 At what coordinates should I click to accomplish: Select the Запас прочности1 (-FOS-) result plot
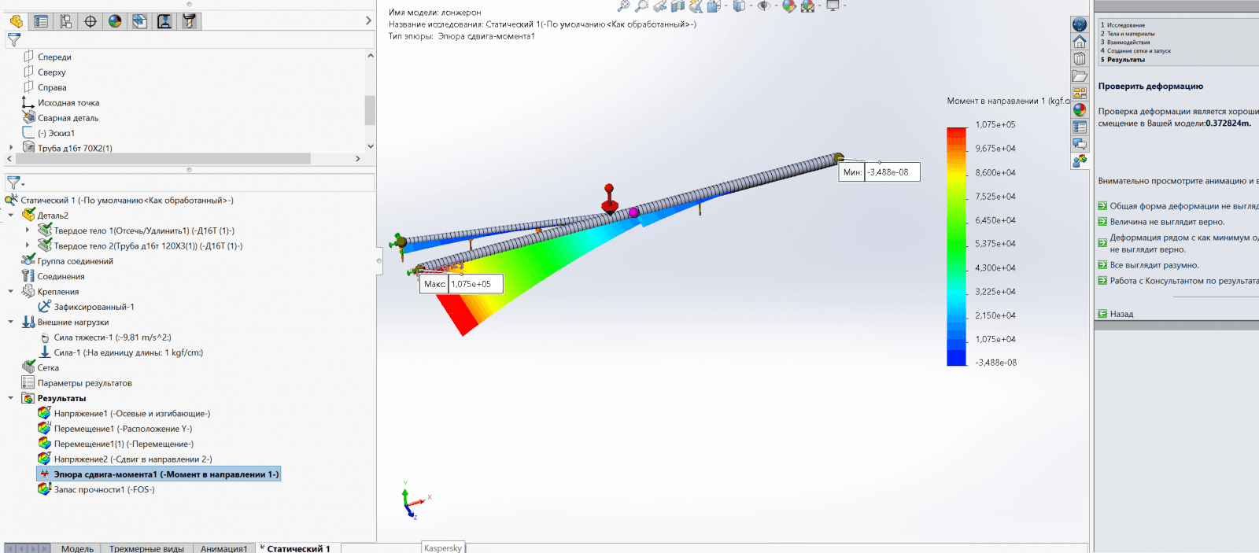(104, 489)
